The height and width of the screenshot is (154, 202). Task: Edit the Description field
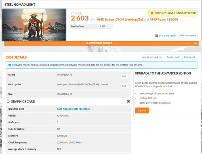124,86
